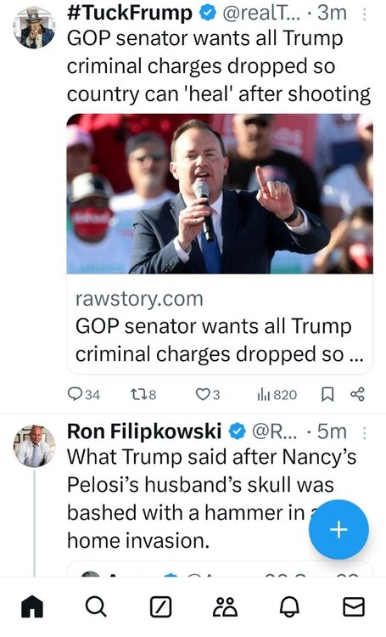Go to the Home tab

coord(32,607)
